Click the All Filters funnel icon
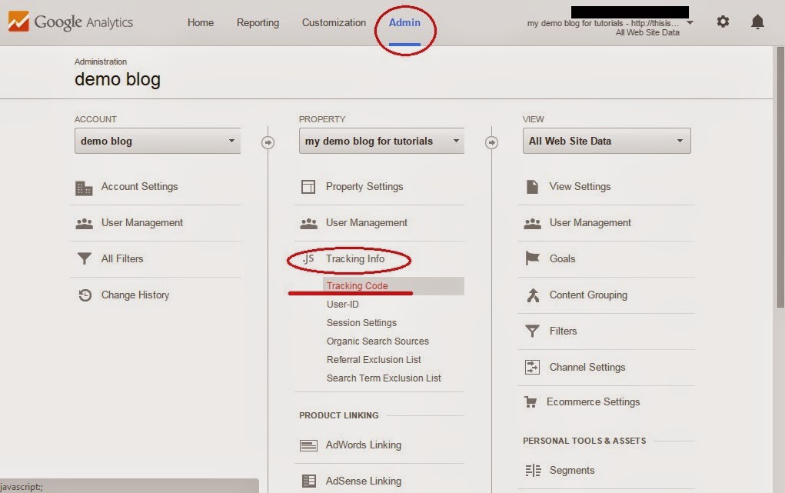 pyautogui.click(x=84, y=258)
